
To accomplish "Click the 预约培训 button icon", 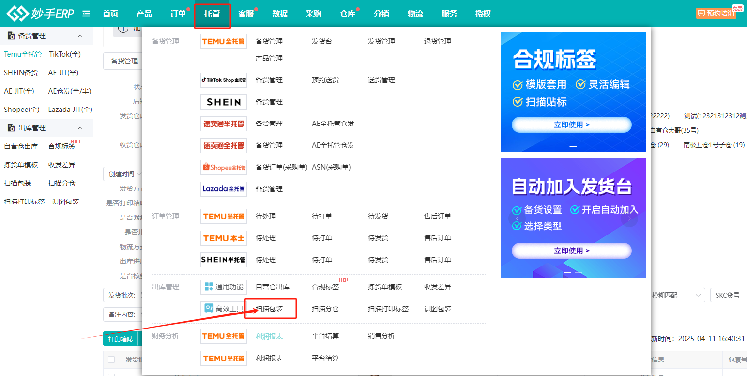I will point(701,14).
